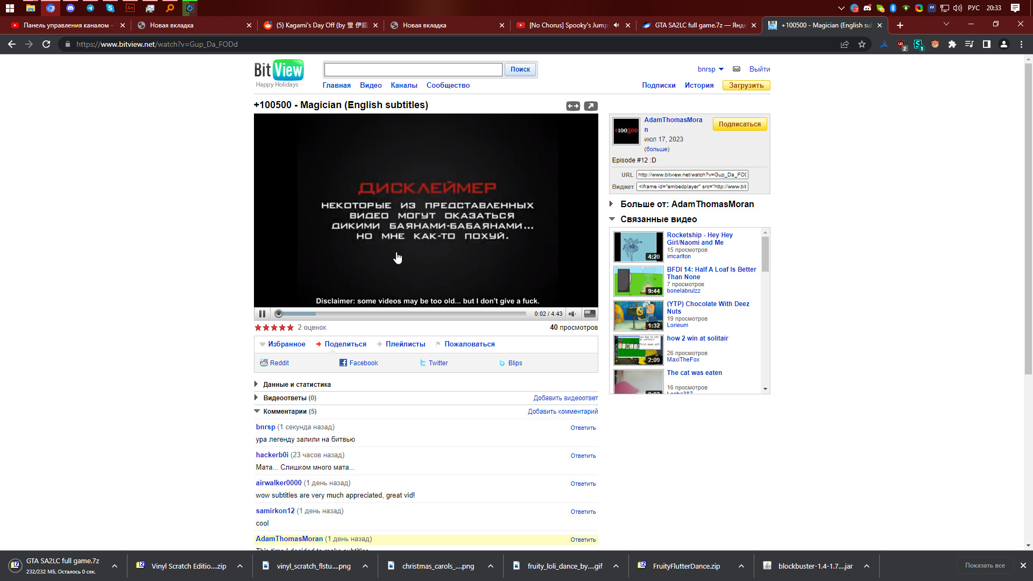The width and height of the screenshot is (1033, 581).
Task: Pause the video playback
Action: [x=262, y=314]
